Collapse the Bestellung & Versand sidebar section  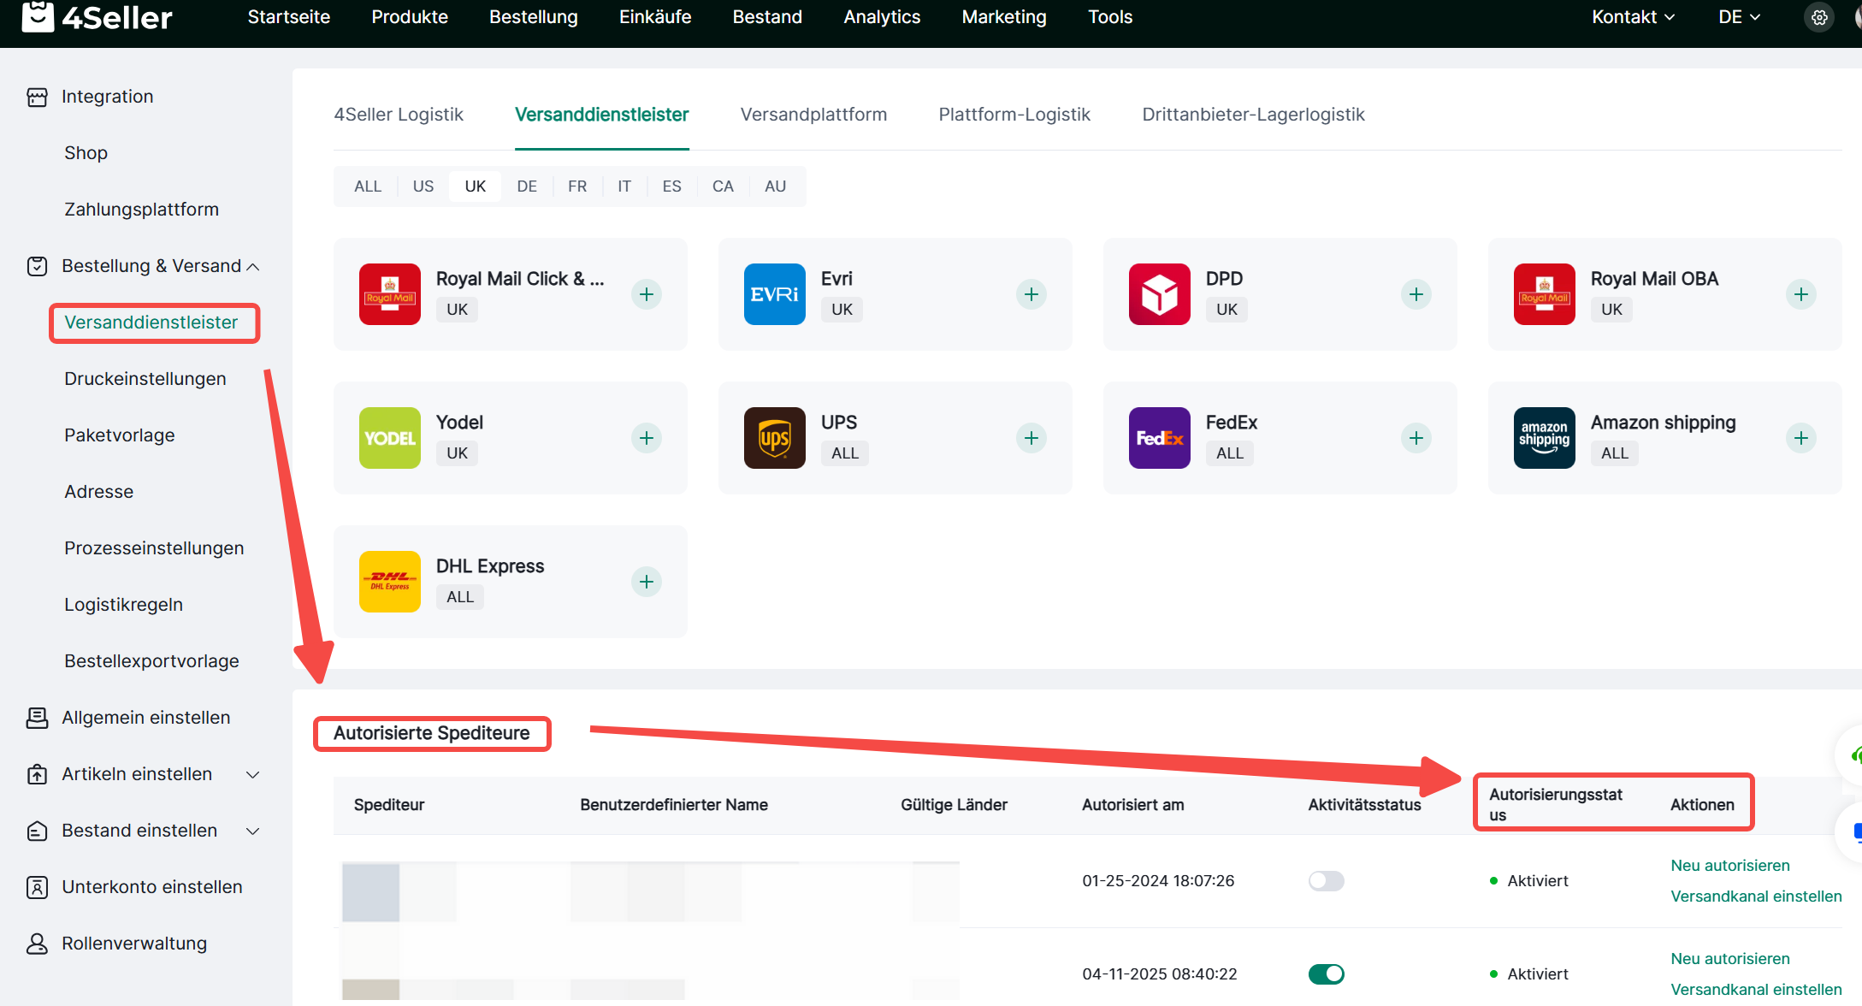253,267
